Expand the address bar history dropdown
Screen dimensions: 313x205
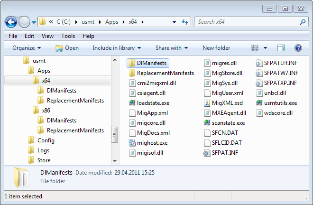[174, 22]
